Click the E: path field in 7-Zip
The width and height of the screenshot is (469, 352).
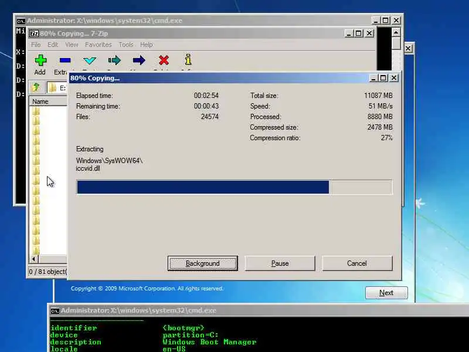(57, 87)
